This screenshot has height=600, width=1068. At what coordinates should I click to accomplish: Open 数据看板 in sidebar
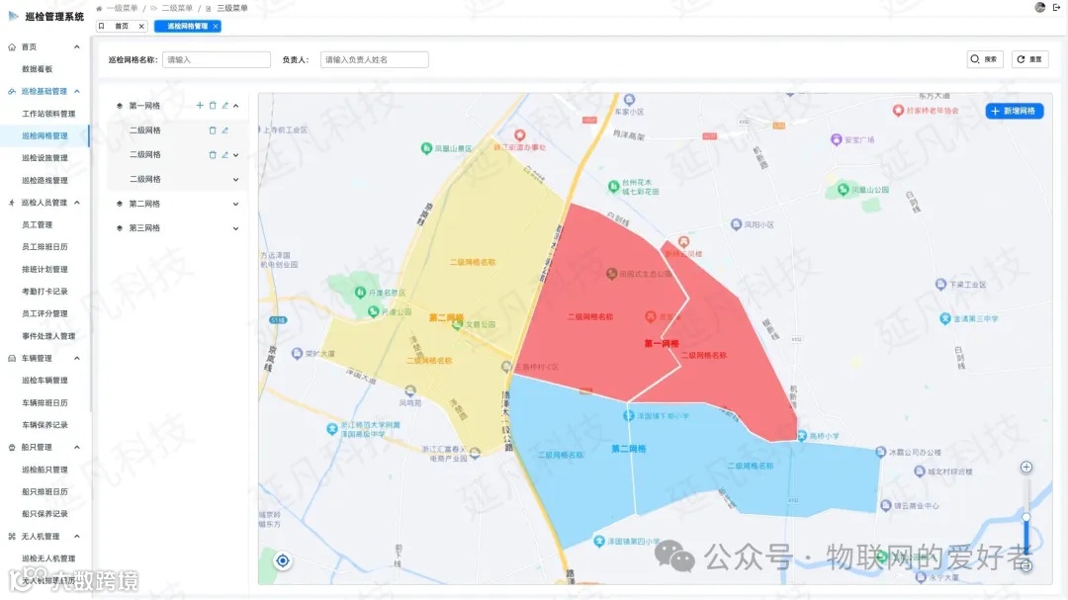point(37,69)
